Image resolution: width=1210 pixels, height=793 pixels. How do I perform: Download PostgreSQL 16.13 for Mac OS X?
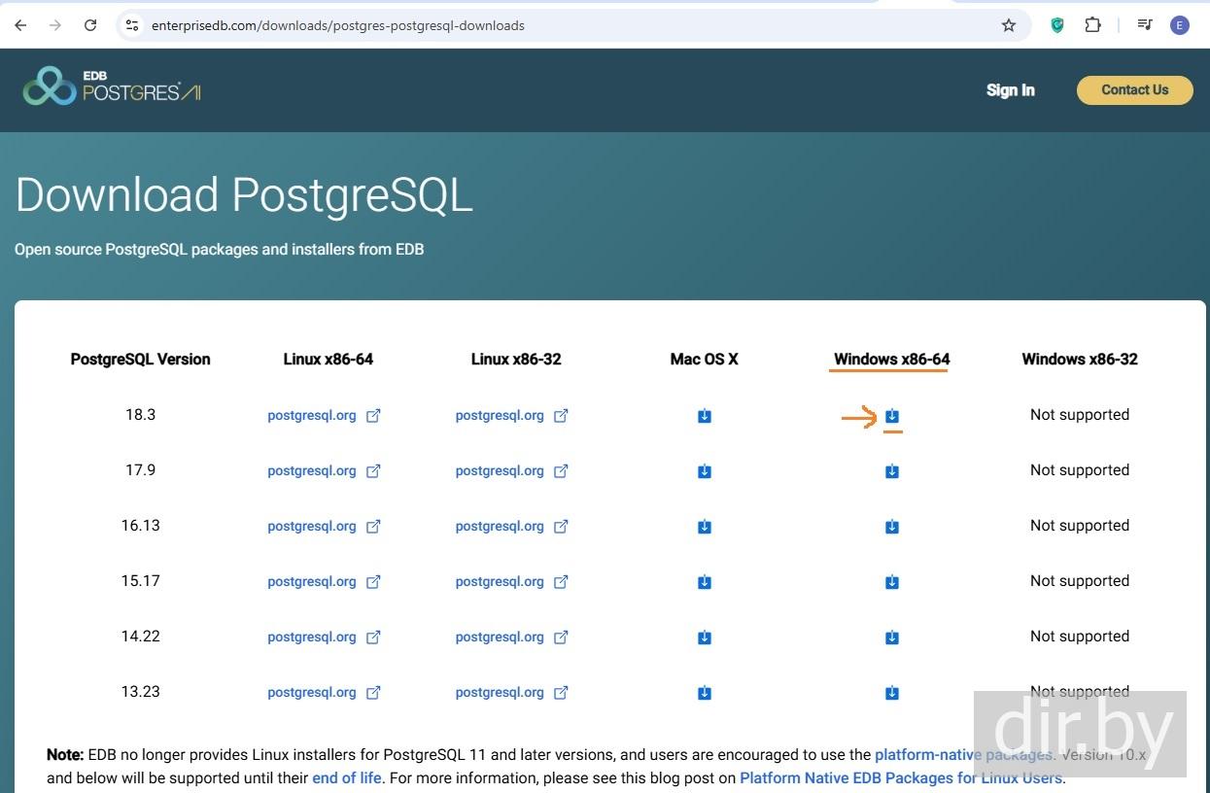coord(705,527)
